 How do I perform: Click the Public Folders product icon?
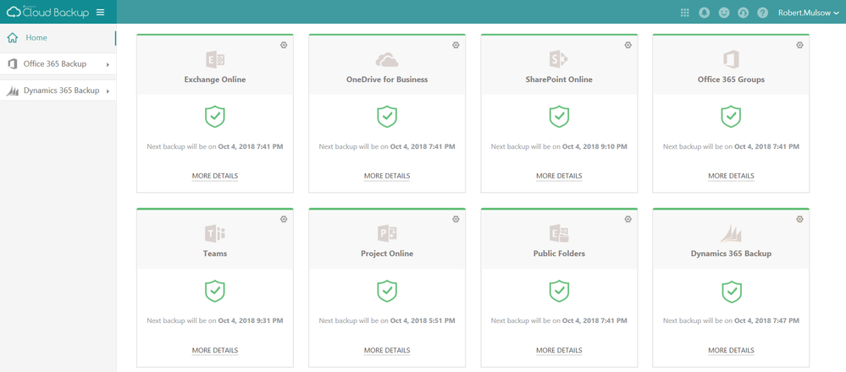(559, 233)
